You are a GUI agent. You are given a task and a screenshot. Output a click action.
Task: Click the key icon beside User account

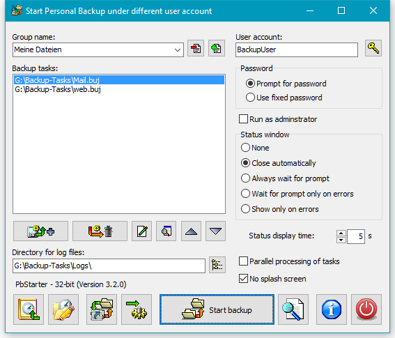click(x=373, y=48)
